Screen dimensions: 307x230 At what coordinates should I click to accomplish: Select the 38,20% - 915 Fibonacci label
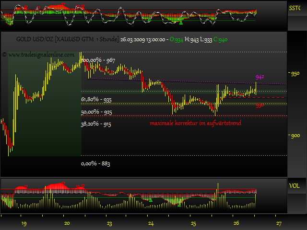(x=97, y=124)
